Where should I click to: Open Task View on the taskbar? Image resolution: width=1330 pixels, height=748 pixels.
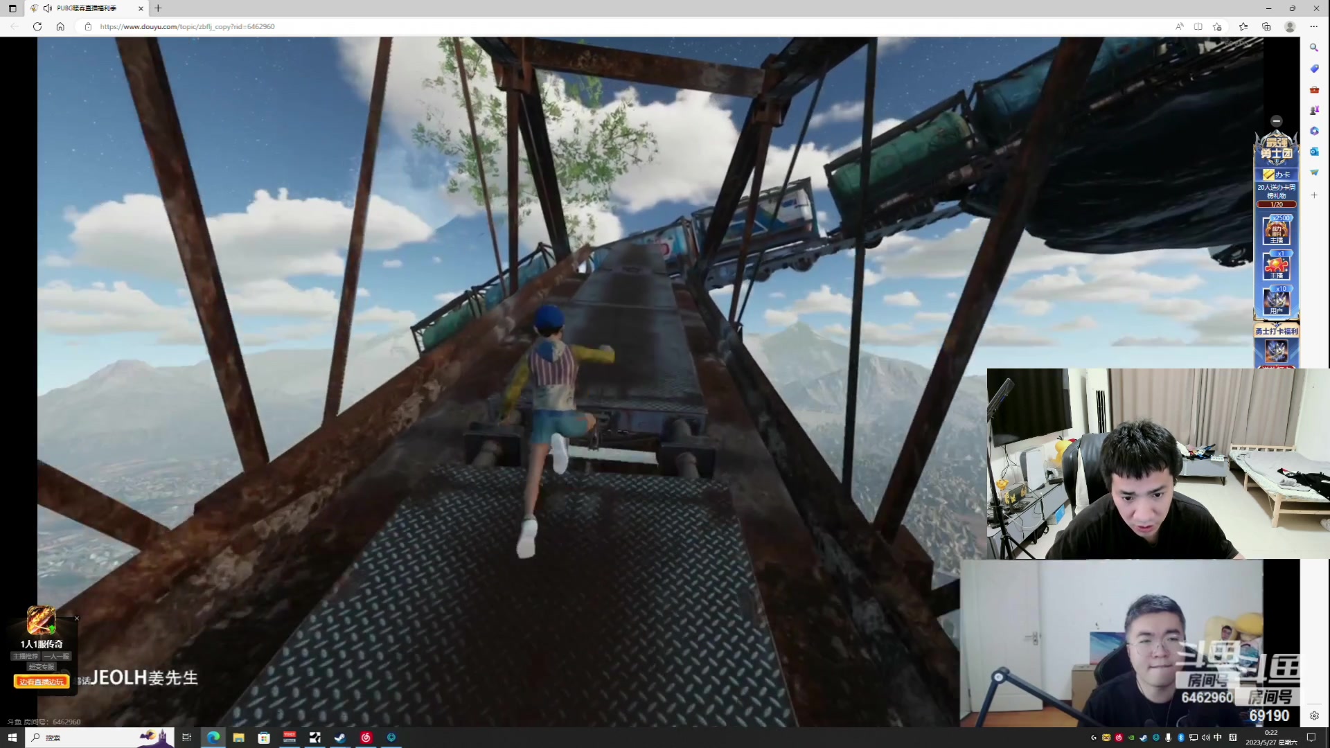186,738
